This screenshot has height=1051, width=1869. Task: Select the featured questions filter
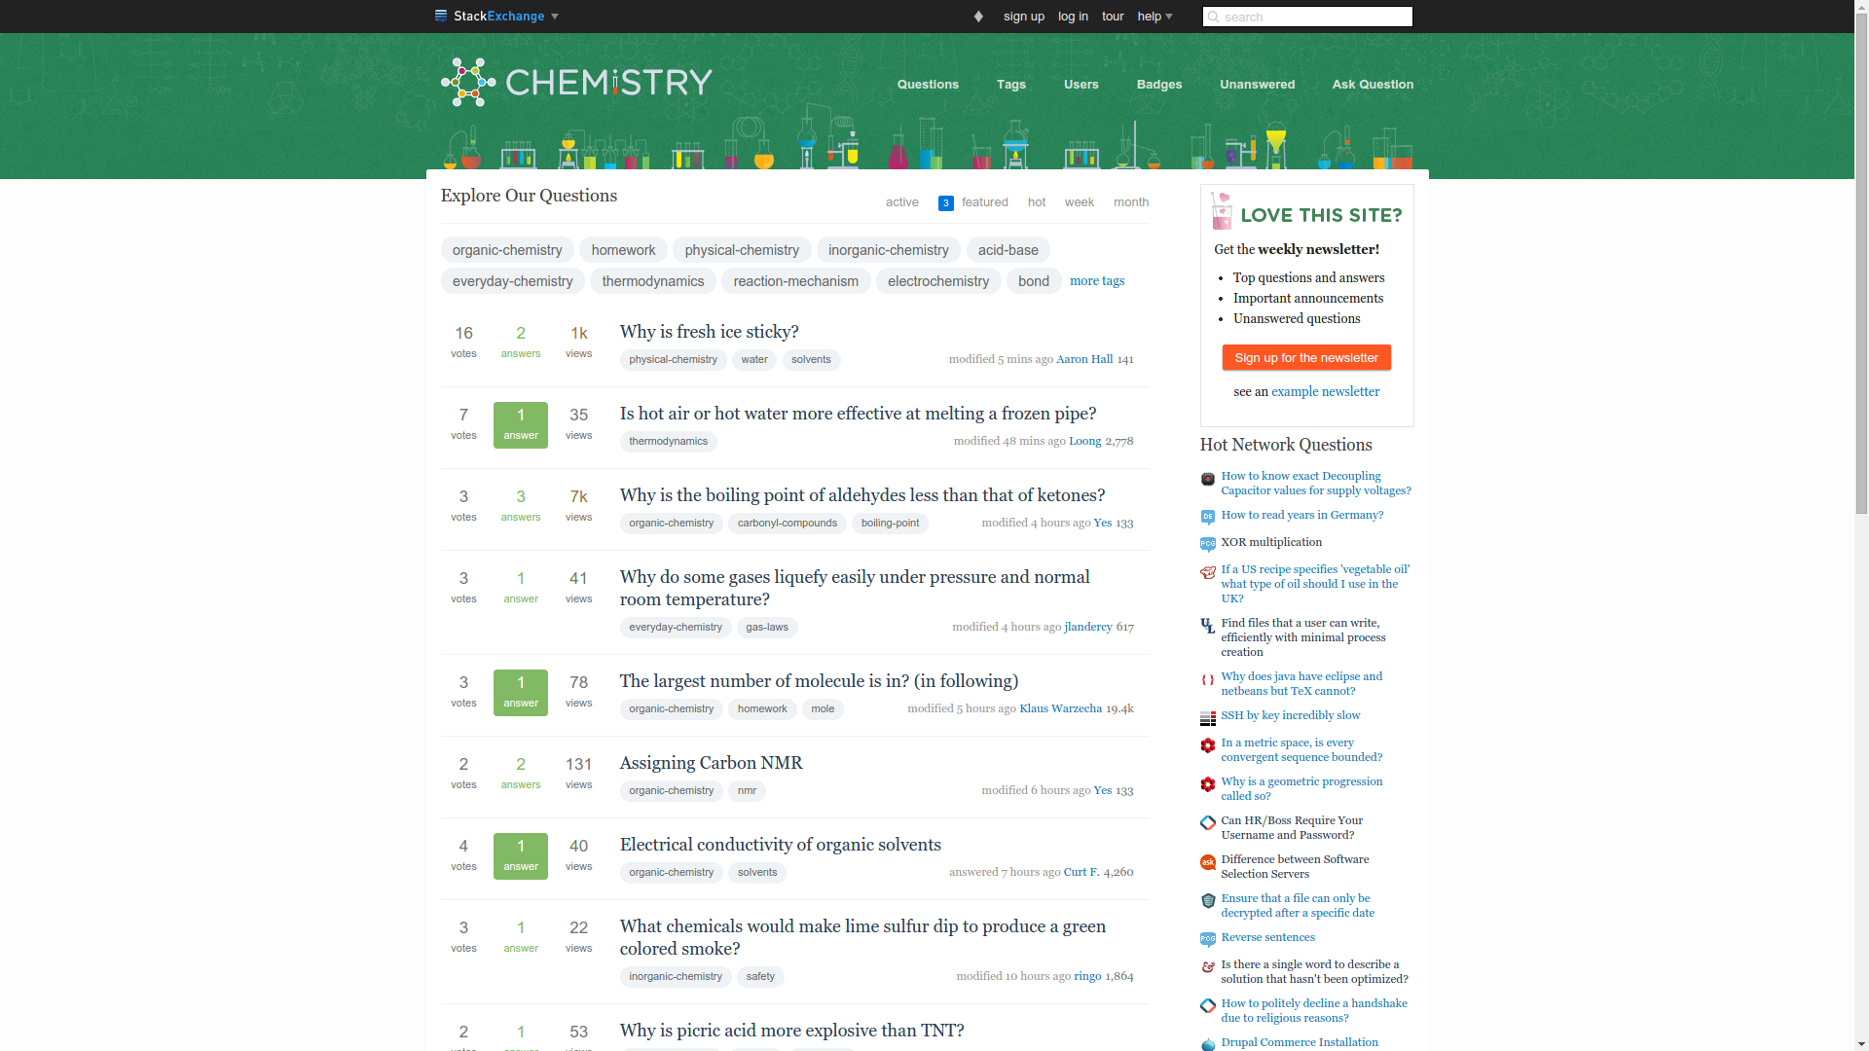click(x=984, y=201)
